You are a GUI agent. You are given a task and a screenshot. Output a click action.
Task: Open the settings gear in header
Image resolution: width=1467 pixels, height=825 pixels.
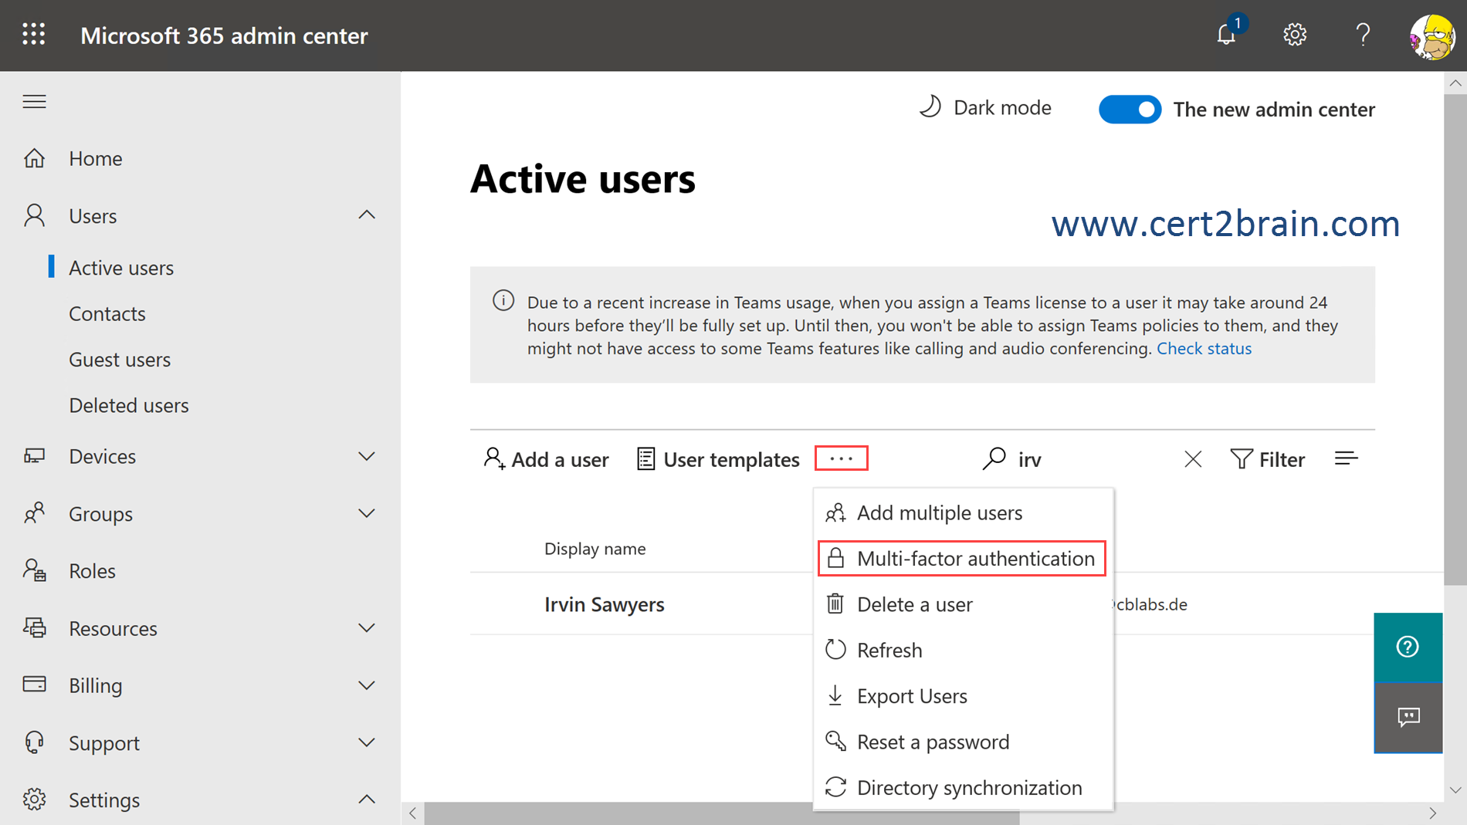1295,35
